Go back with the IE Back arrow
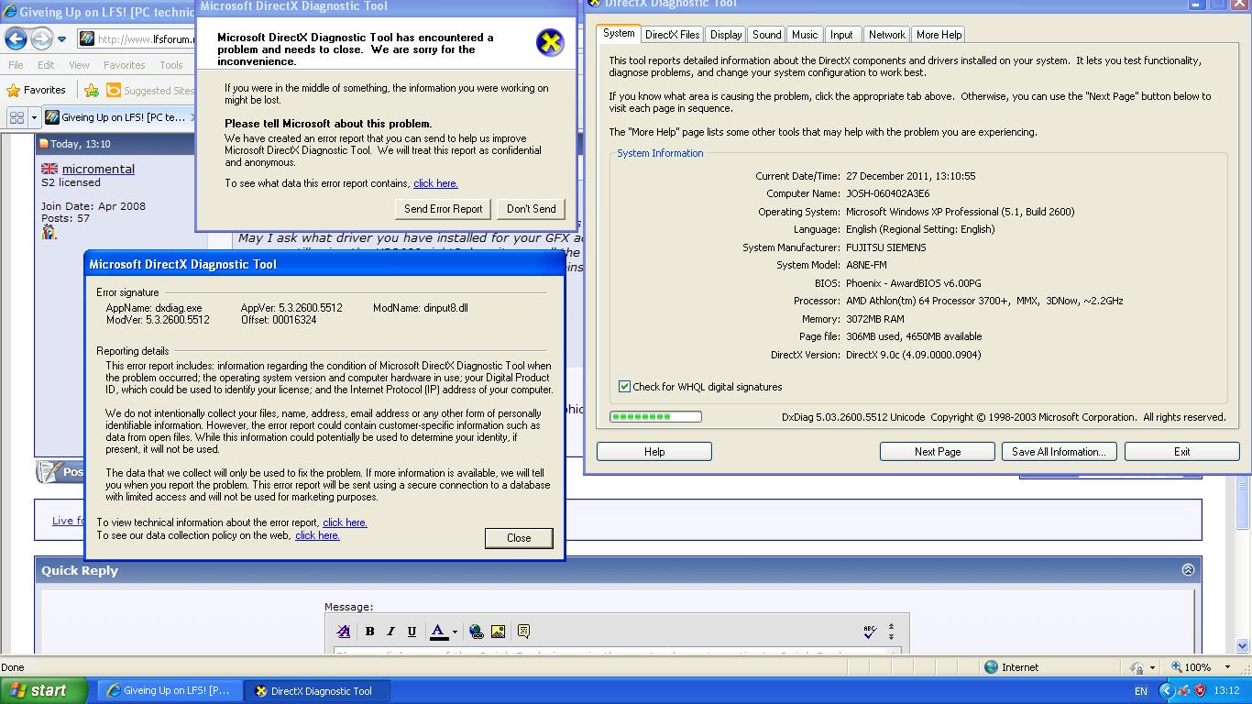Image resolution: width=1252 pixels, height=704 pixels. (16, 38)
